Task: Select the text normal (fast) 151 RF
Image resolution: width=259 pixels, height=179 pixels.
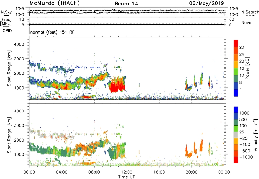Action: (x=52, y=32)
